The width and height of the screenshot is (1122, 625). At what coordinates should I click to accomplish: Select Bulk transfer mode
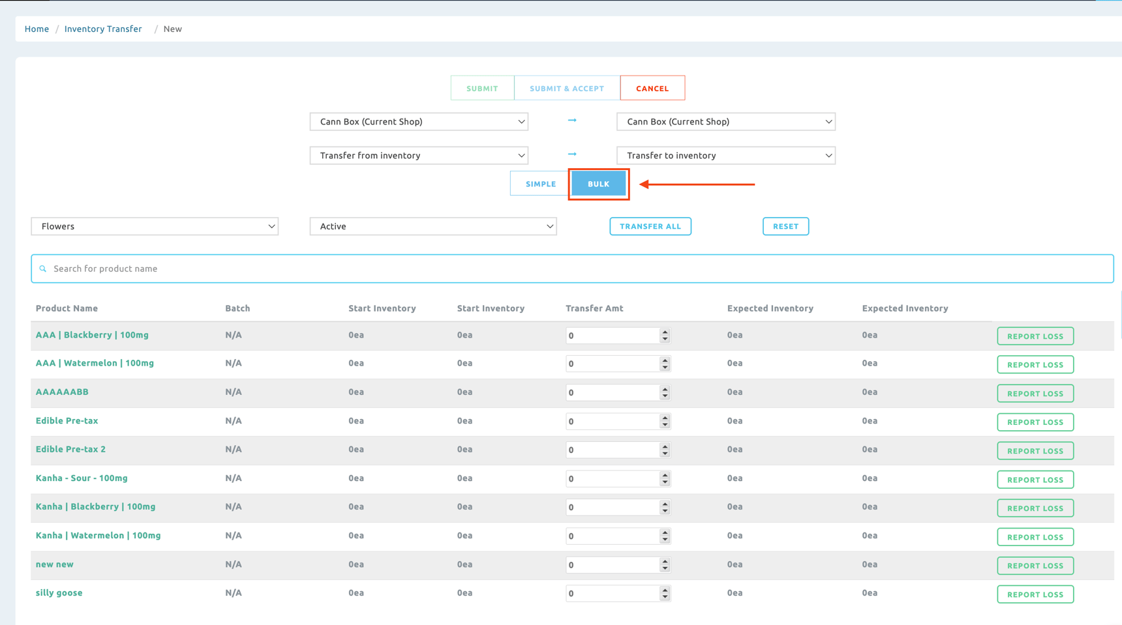pyautogui.click(x=598, y=184)
